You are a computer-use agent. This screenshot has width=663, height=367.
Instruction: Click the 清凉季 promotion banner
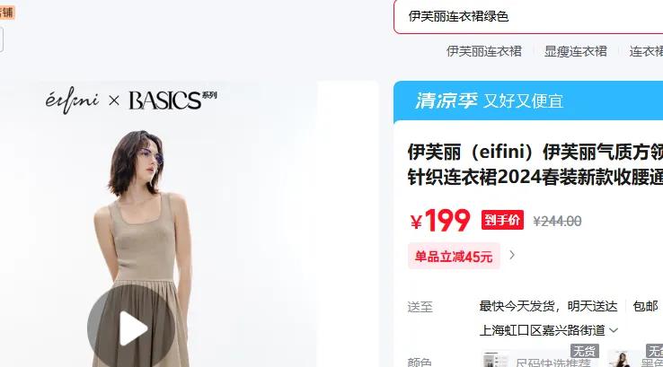[528, 101]
